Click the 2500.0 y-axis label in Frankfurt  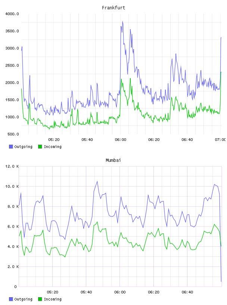pyautogui.click(x=12, y=65)
